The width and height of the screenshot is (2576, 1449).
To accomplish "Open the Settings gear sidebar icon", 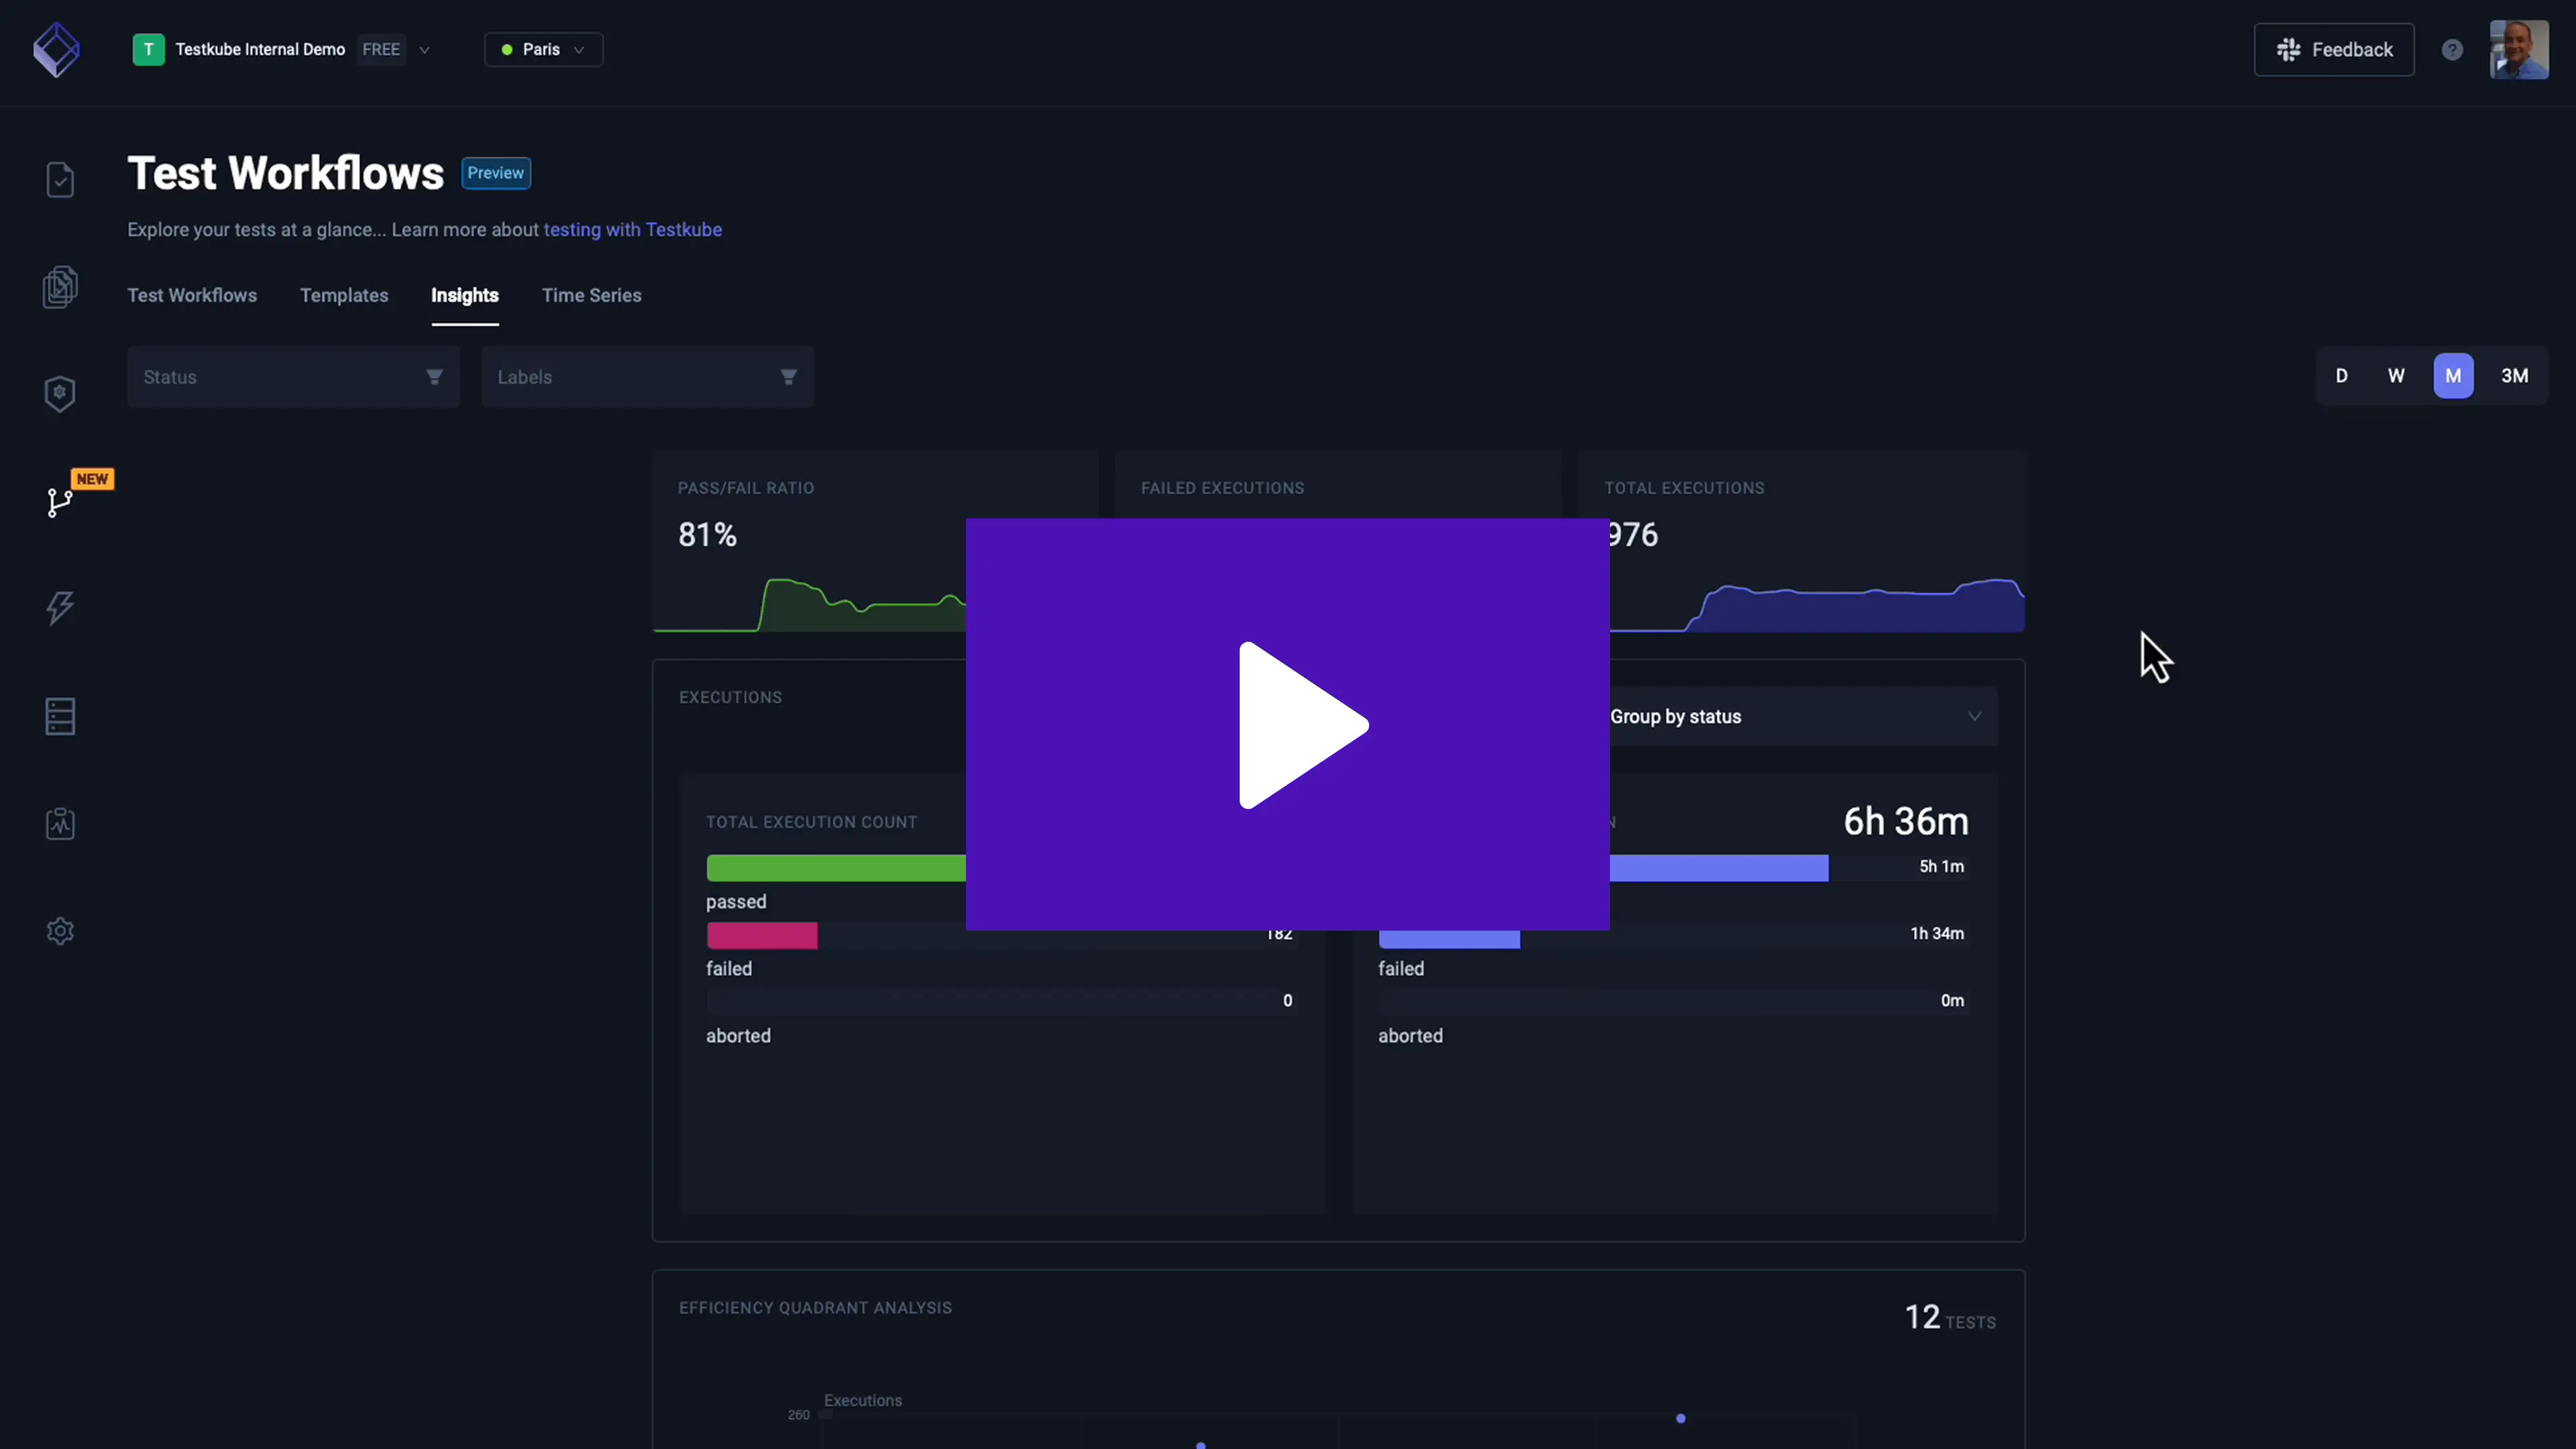I will (60, 931).
